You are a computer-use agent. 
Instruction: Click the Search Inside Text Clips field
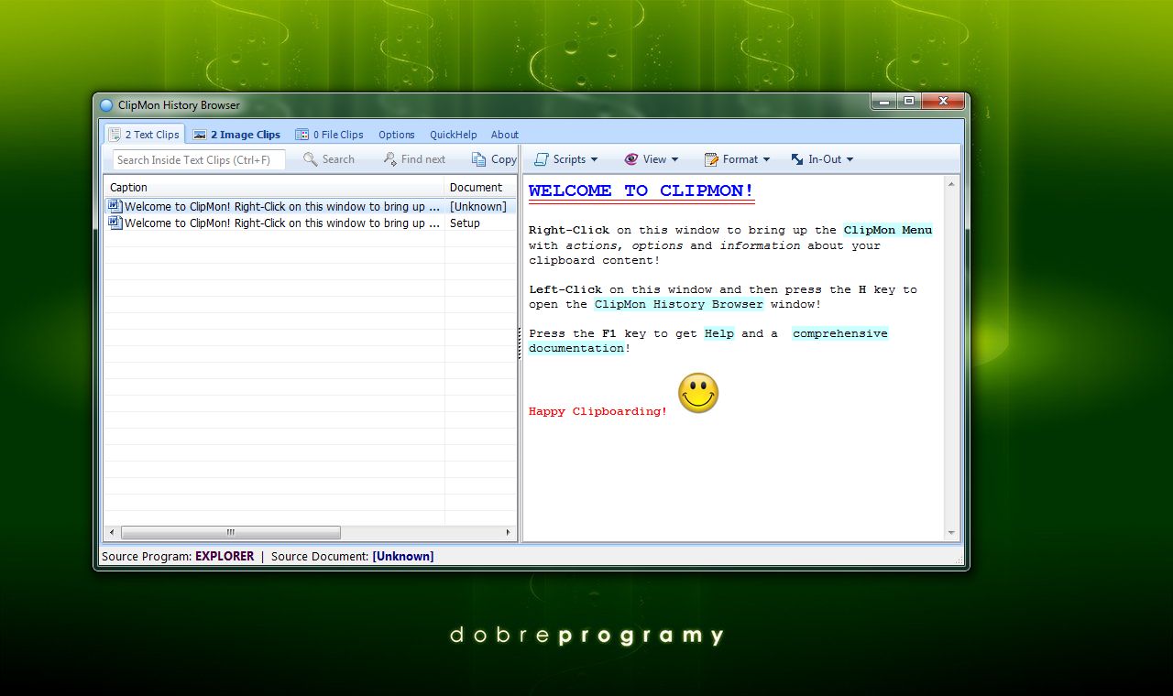coord(199,159)
